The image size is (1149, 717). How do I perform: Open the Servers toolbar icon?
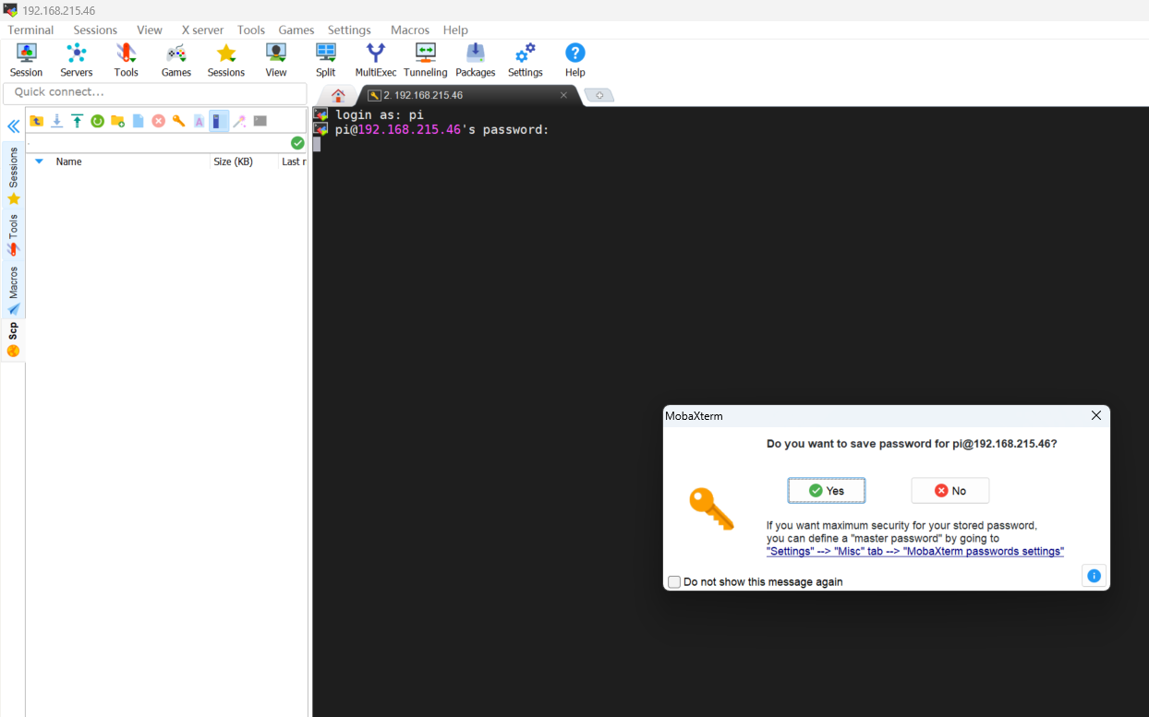(77, 60)
